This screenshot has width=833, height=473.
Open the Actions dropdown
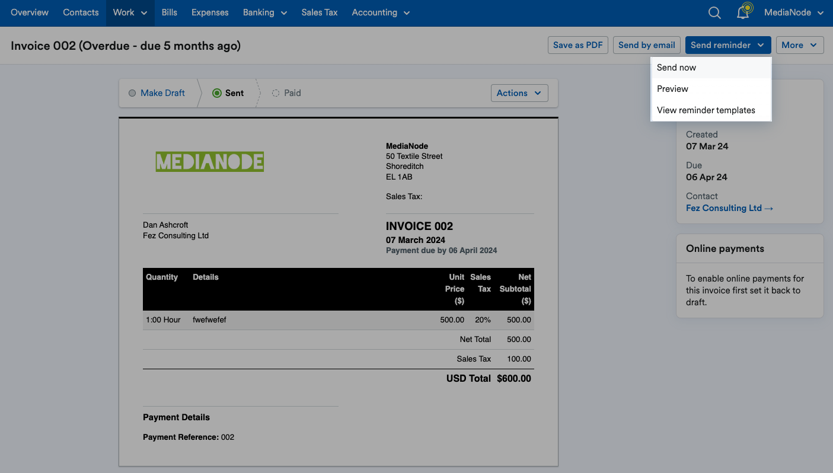(519, 93)
